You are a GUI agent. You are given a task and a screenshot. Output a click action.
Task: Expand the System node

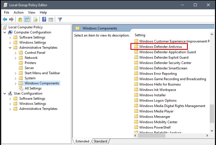pyautogui.click(x=15, y=78)
